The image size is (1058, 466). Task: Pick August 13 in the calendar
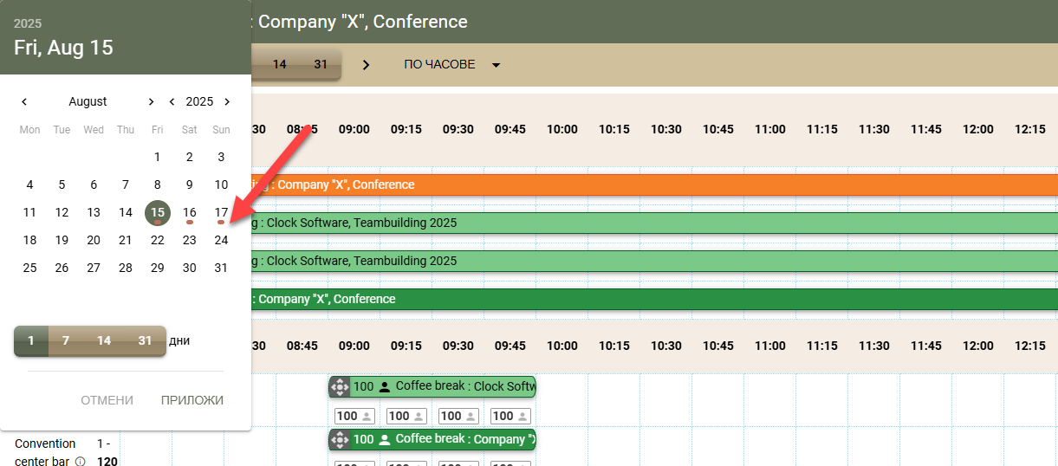click(94, 212)
